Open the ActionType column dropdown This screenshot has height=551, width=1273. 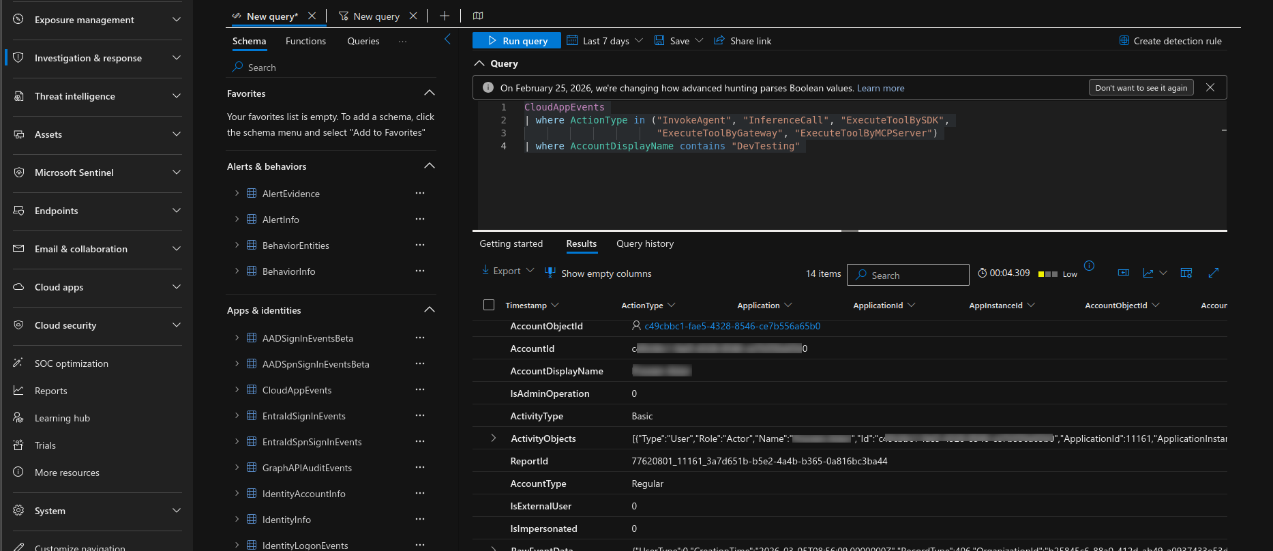click(x=672, y=305)
